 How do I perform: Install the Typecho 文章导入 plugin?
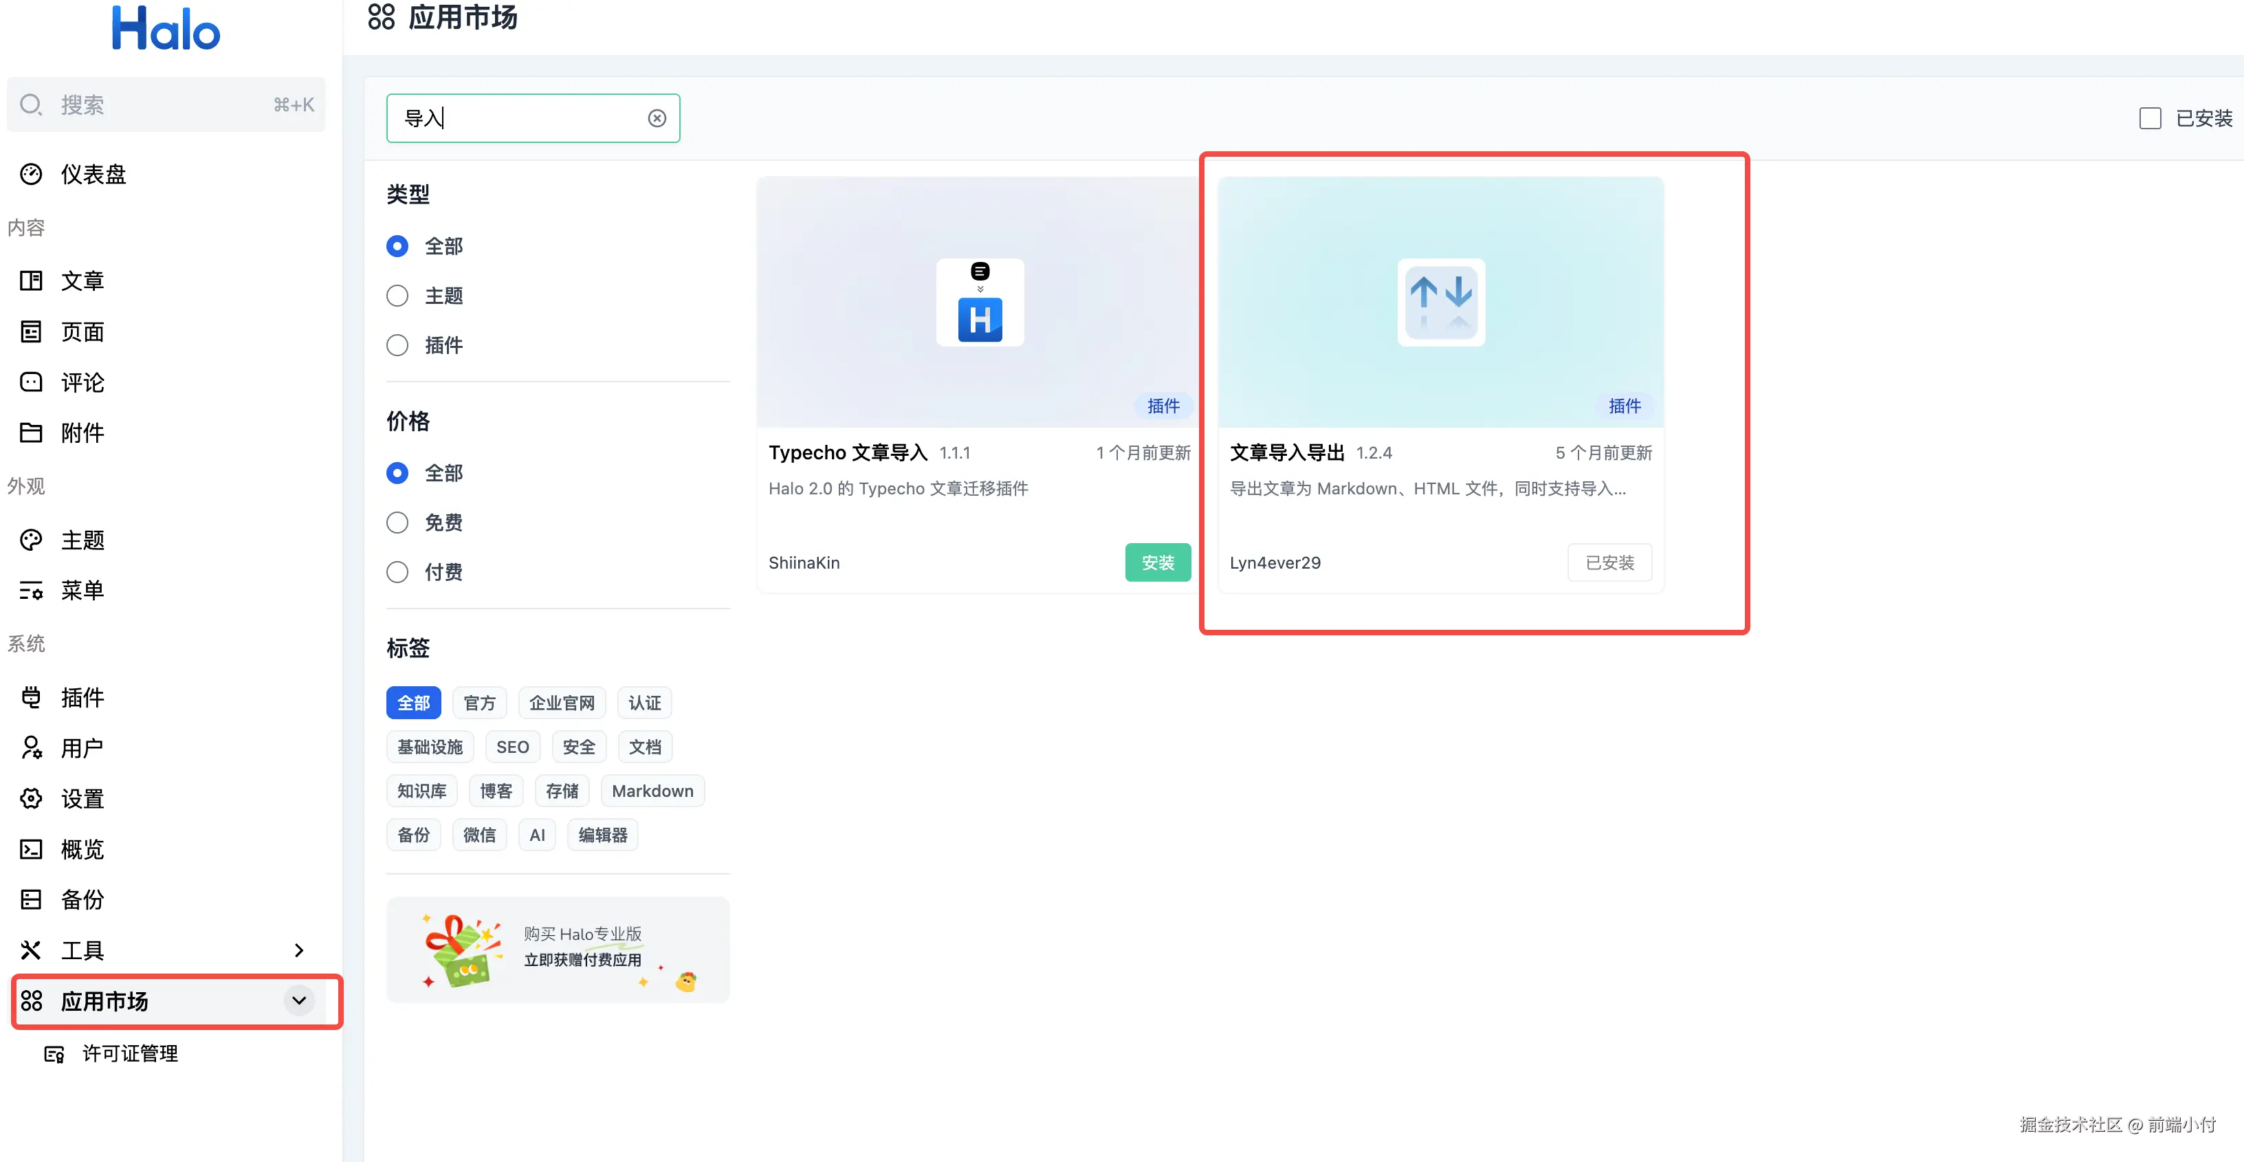pyautogui.click(x=1157, y=562)
